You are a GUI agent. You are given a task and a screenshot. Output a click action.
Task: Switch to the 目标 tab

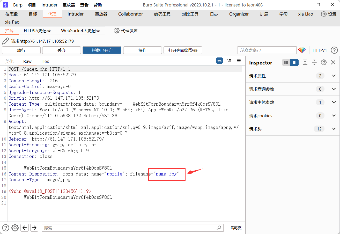tap(33, 14)
